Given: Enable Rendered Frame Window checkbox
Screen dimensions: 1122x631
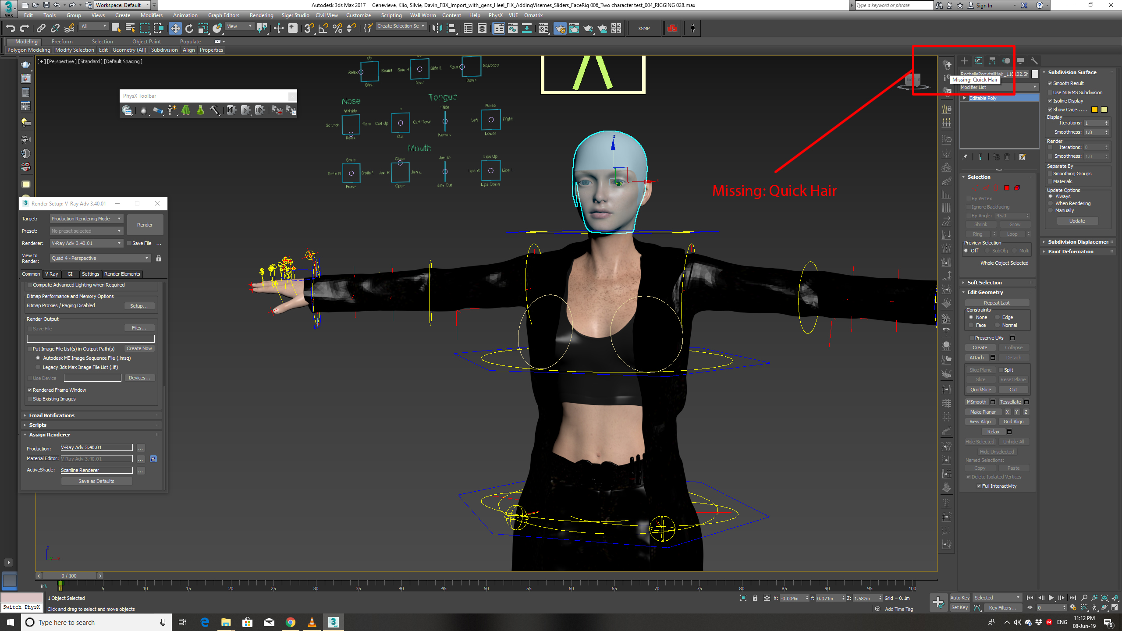Looking at the screenshot, I should coord(30,390).
